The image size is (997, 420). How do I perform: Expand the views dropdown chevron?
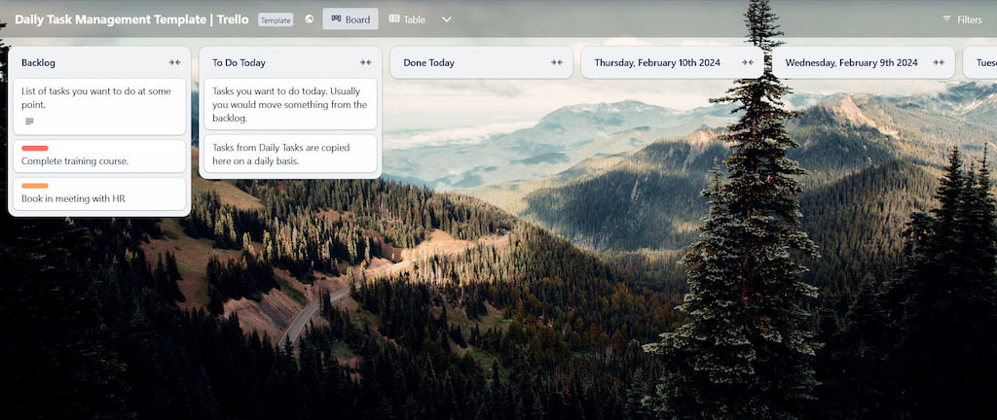pos(446,19)
